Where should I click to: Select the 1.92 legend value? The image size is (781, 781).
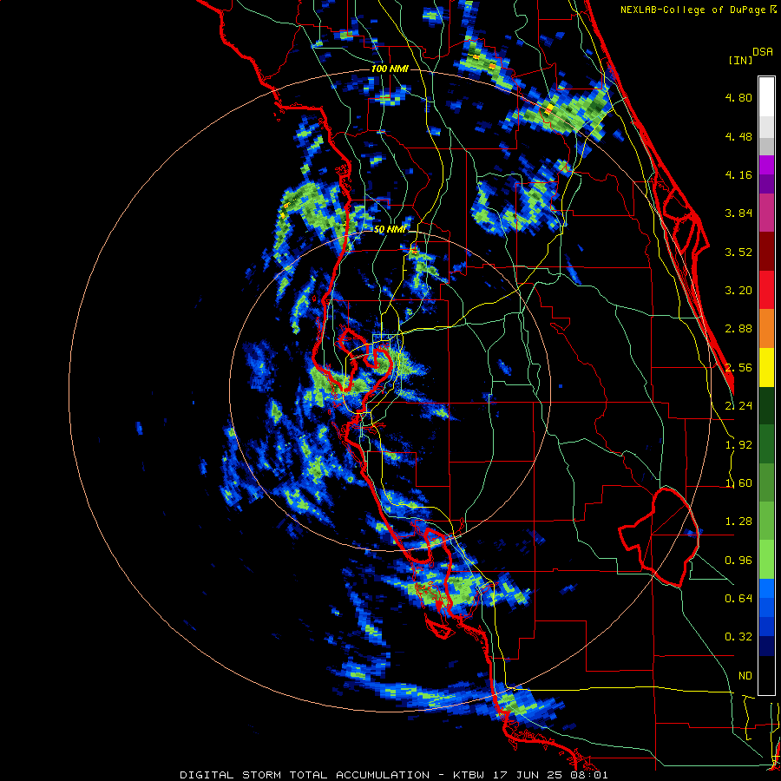click(x=738, y=445)
